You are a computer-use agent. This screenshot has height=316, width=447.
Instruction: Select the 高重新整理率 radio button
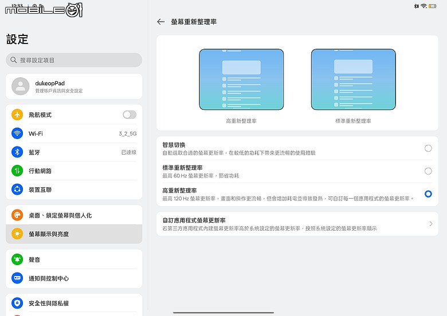point(428,194)
